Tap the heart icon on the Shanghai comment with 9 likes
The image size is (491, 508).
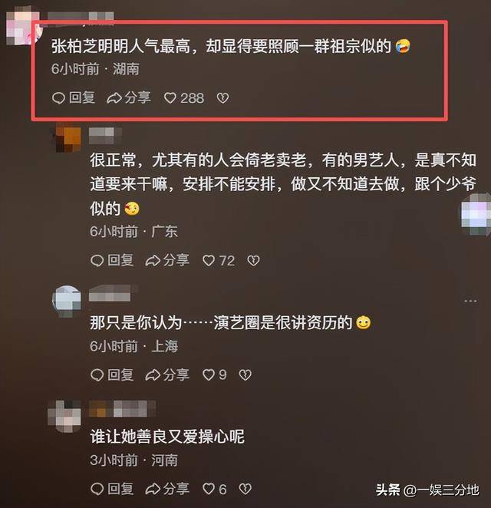click(x=209, y=374)
